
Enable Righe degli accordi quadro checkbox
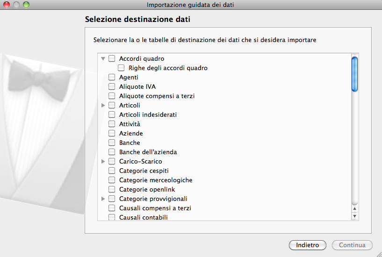(x=121, y=68)
